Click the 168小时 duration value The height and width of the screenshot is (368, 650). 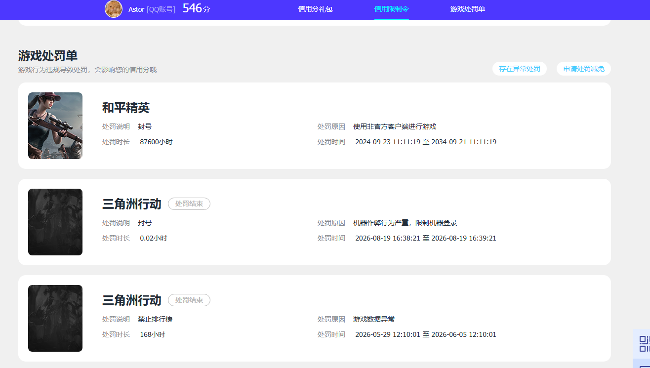(153, 334)
